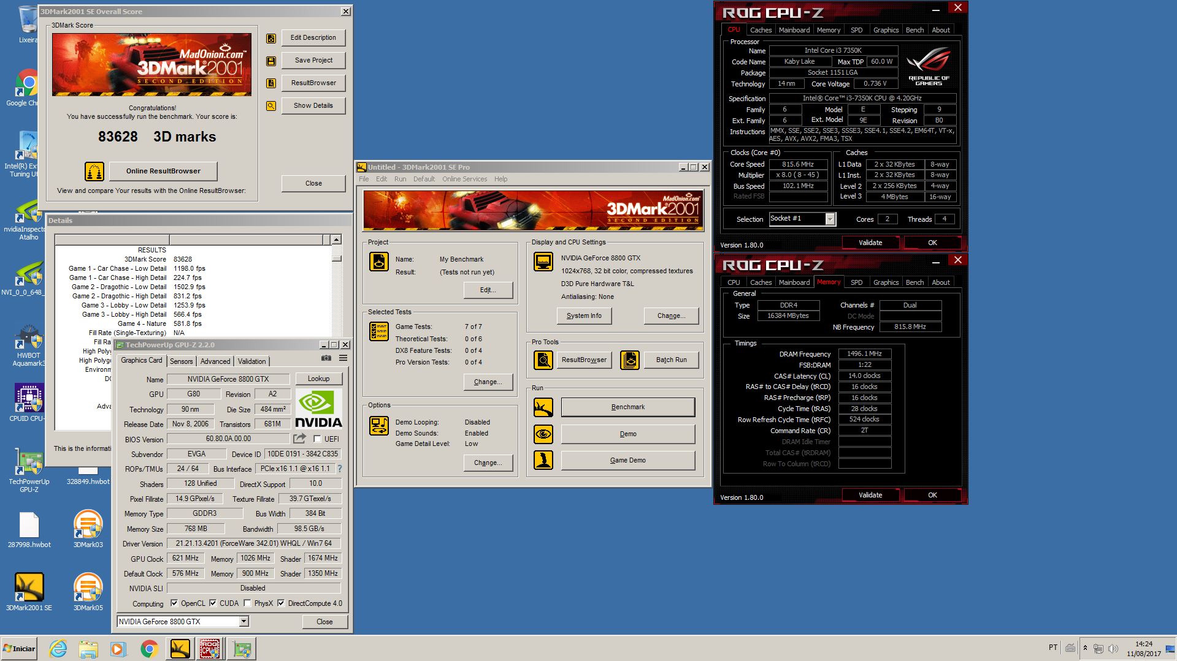The height and width of the screenshot is (661, 1177).
Task: Toggle the PhysX checkbox
Action: pyautogui.click(x=247, y=603)
